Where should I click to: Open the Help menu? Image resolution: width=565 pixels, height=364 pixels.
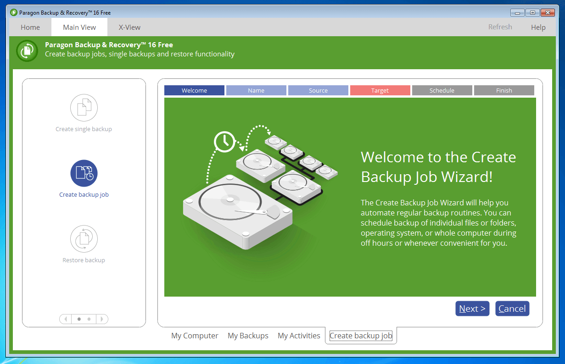[538, 27]
